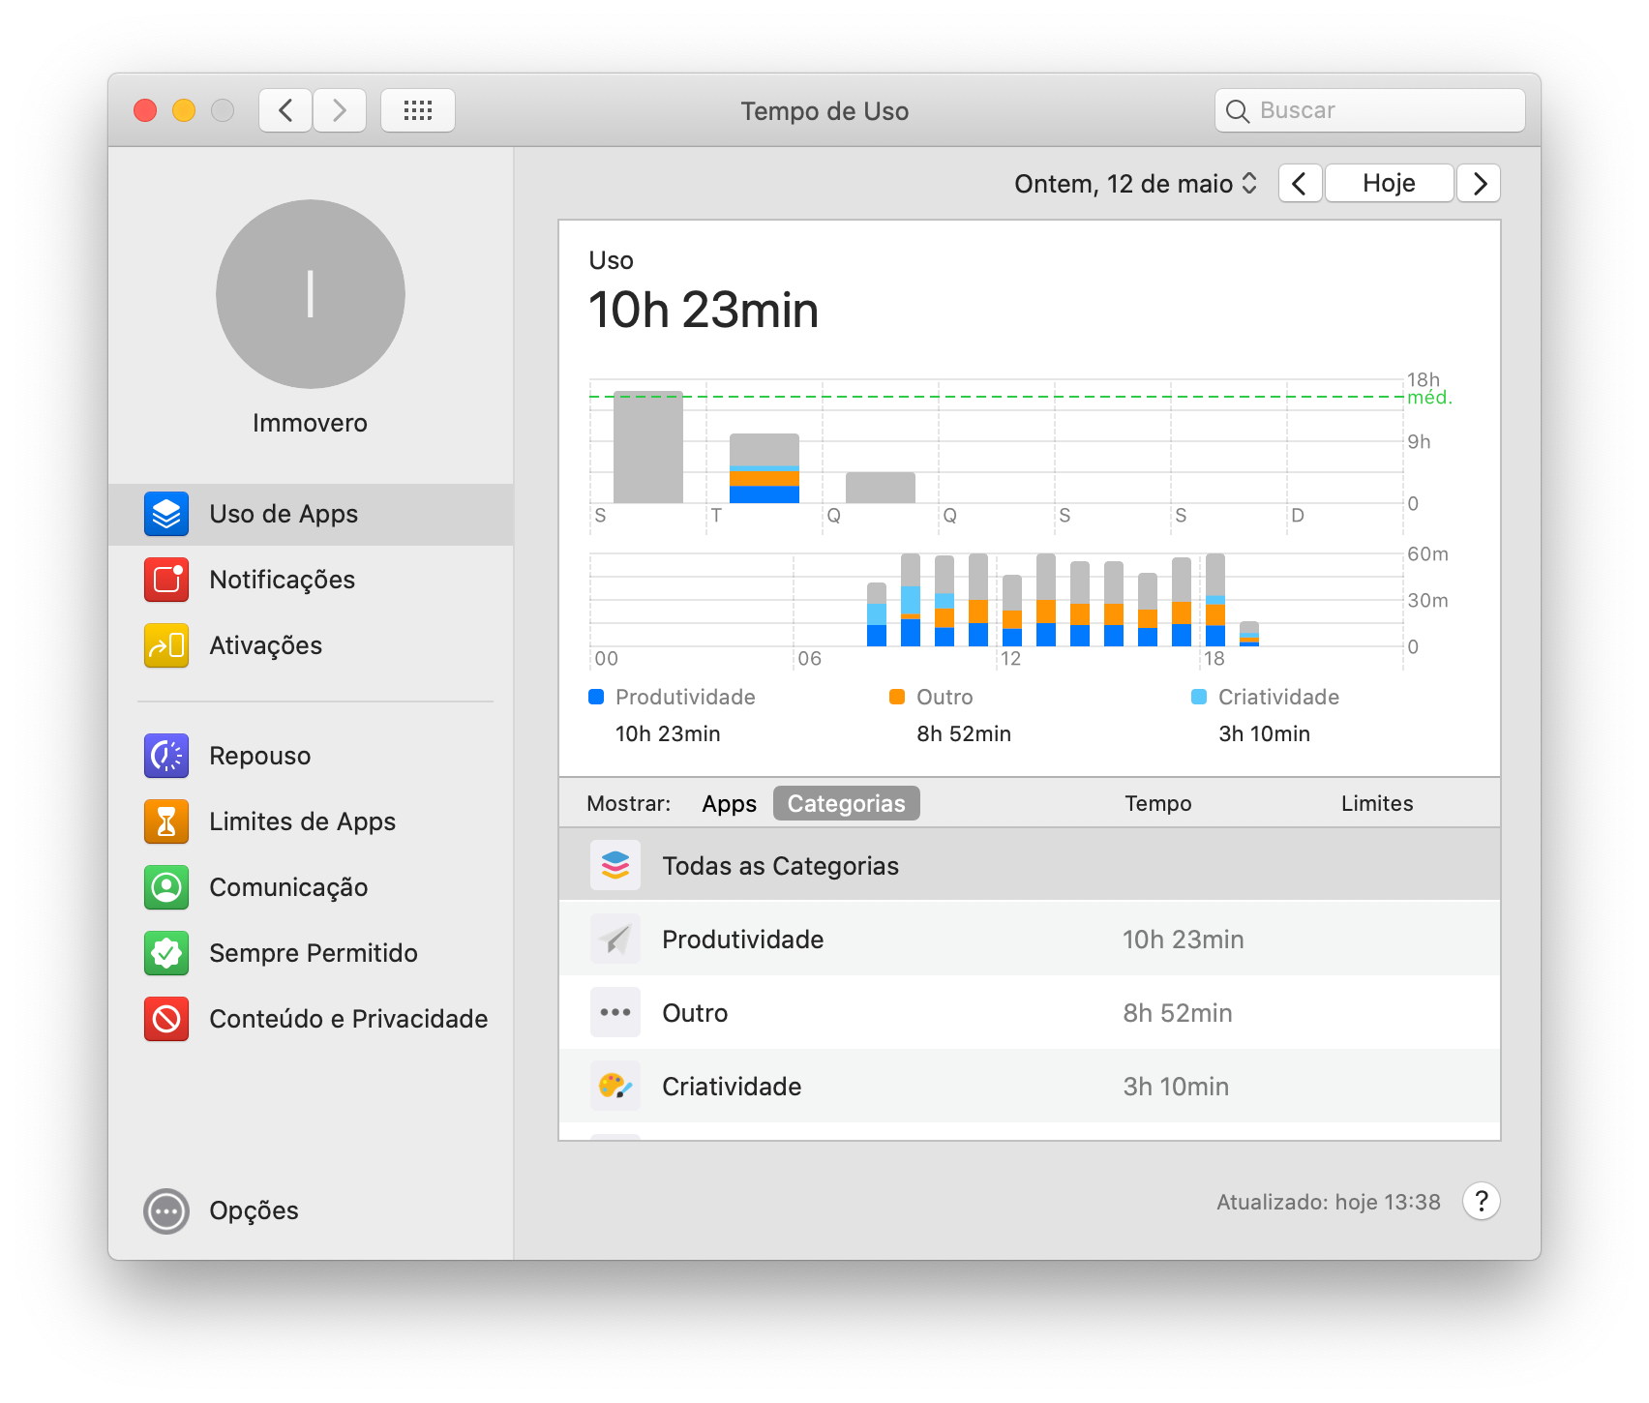The image size is (1649, 1403).
Task: Open the date selector Ontem, 12 de maio
Action: point(1136,184)
